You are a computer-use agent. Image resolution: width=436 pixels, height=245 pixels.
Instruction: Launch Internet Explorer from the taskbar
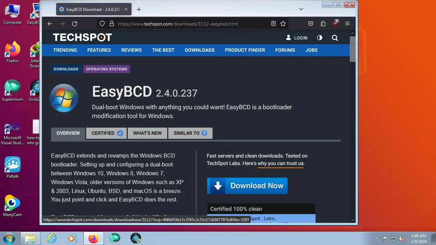(x=51, y=238)
